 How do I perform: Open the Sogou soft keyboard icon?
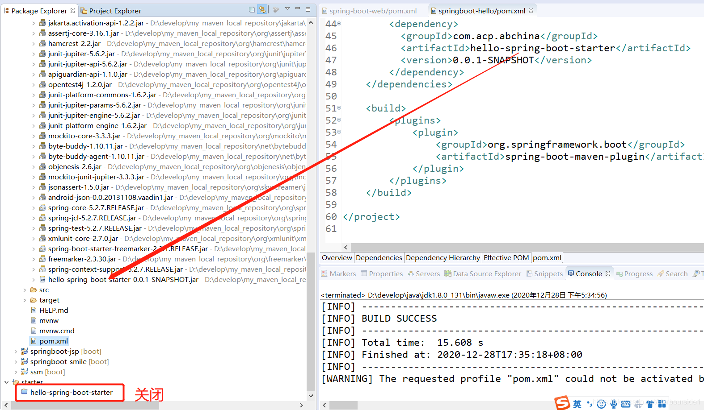[x=626, y=404]
